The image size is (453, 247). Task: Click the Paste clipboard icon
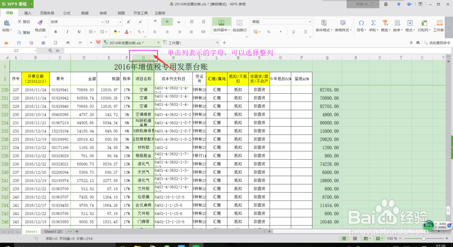(6, 23)
